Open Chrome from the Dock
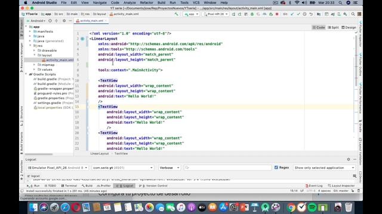This screenshot has width=382, height=214. [x=291, y=207]
